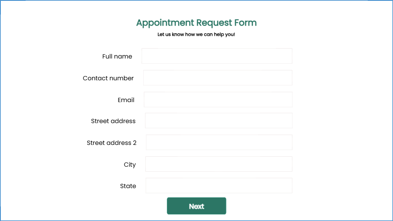This screenshot has width=393, height=221.
Task: Click the City text box
Action: click(x=219, y=164)
